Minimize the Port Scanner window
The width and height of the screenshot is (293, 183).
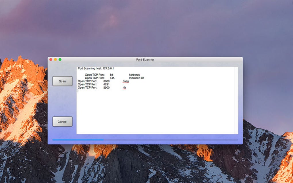(55, 59)
